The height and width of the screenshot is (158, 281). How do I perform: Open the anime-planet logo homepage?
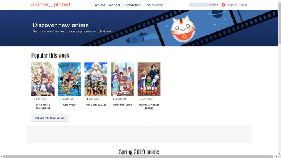pos(51,5)
